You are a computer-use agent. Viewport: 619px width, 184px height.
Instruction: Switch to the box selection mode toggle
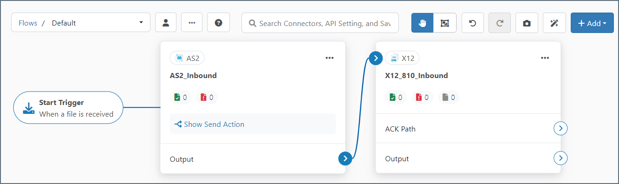coord(445,23)
